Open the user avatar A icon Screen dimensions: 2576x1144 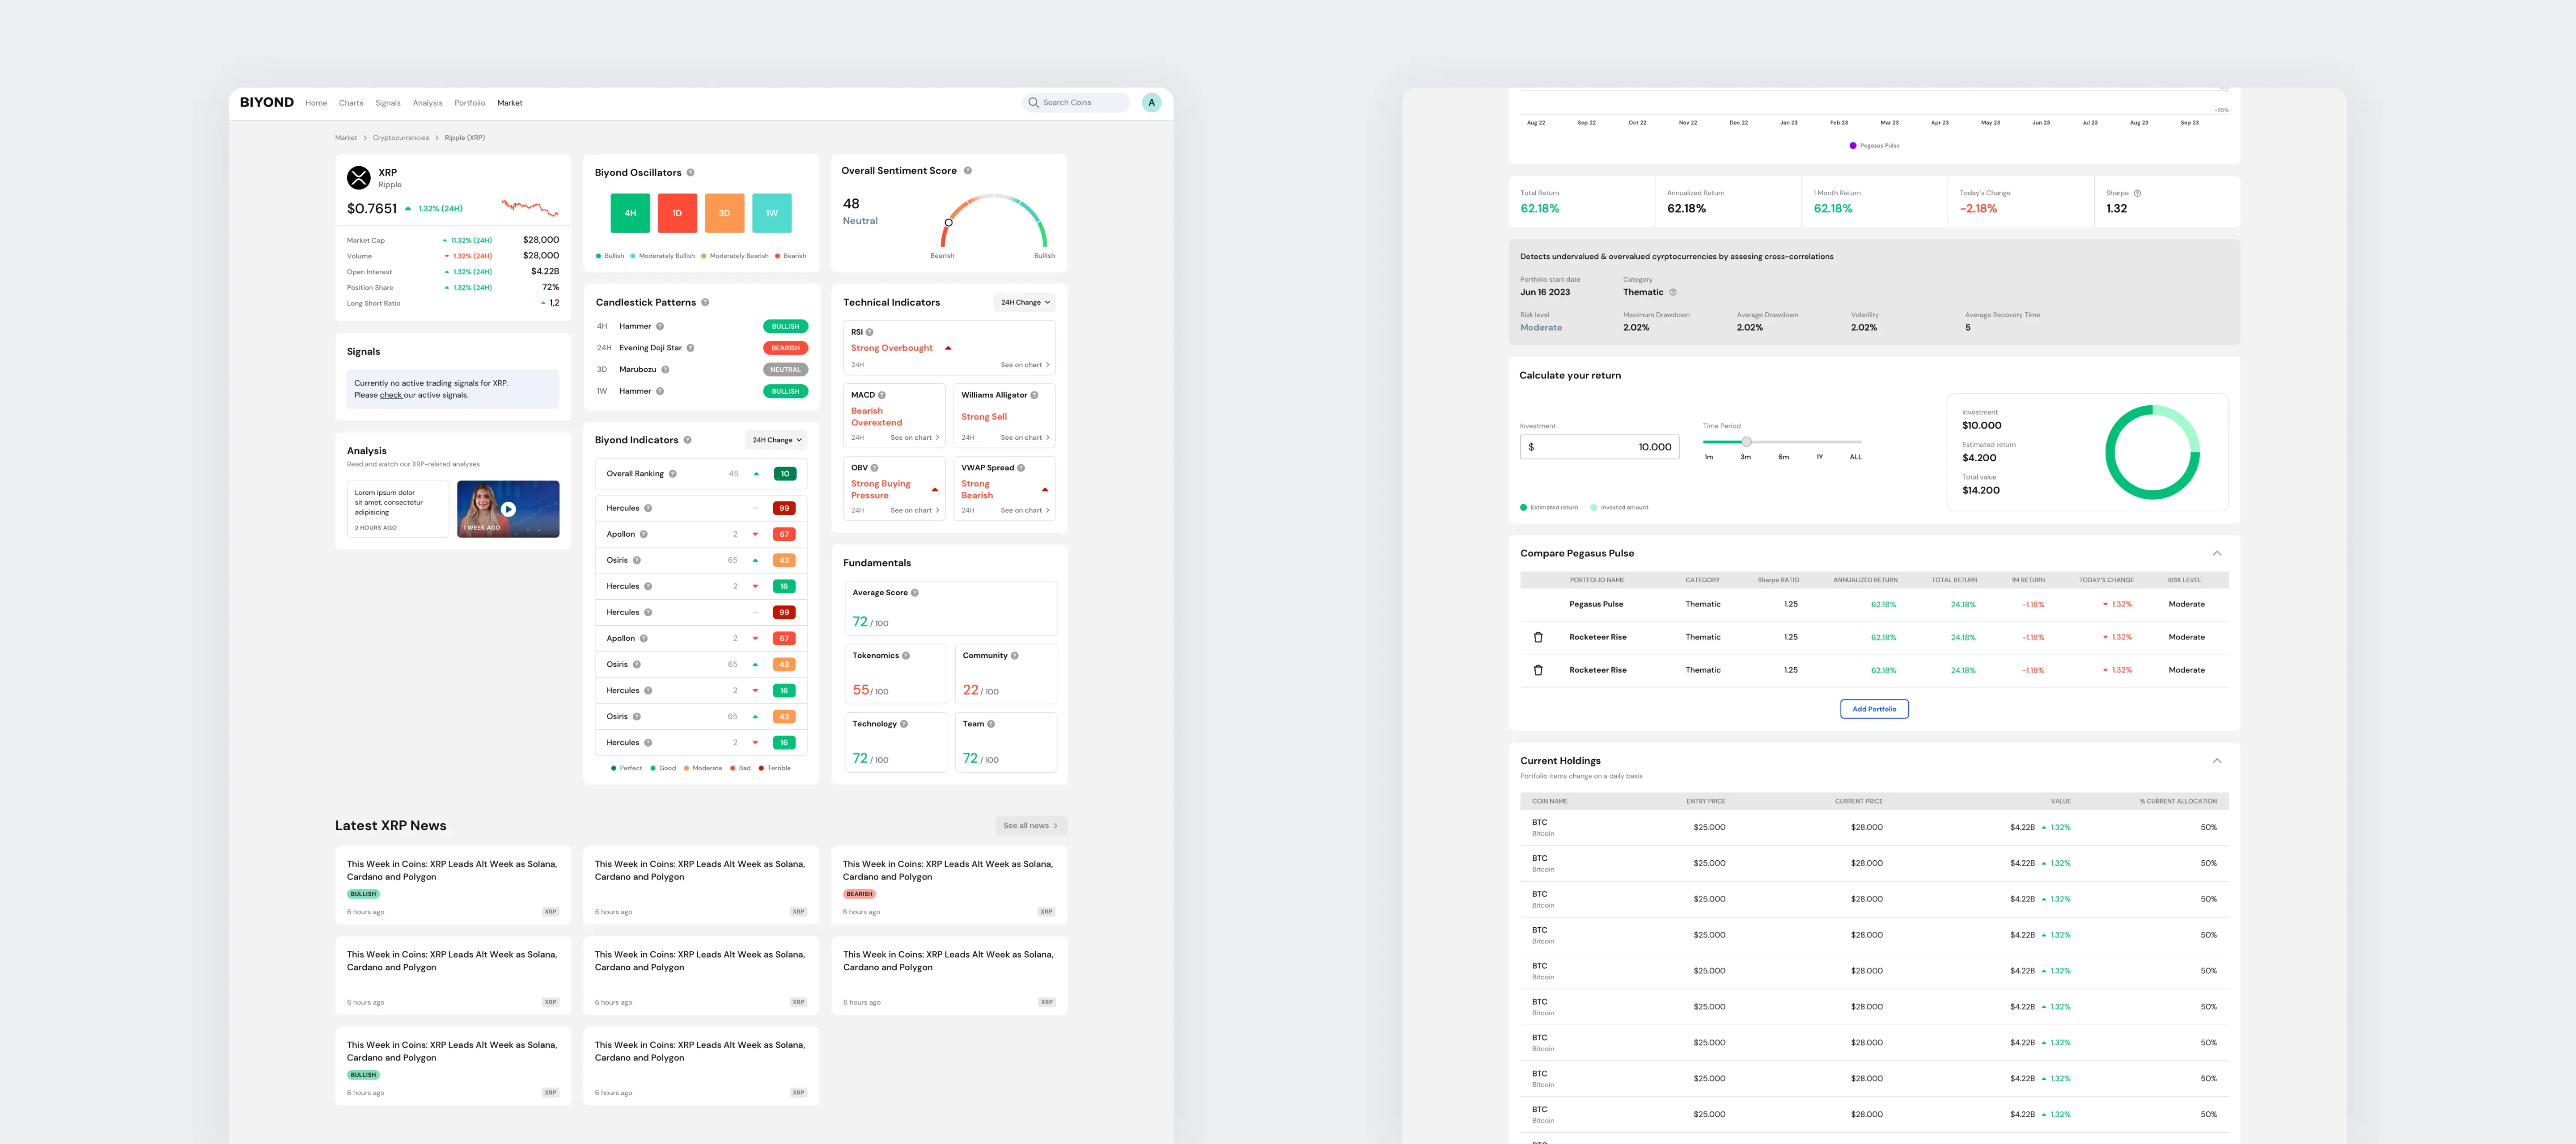coord(1151,103)
